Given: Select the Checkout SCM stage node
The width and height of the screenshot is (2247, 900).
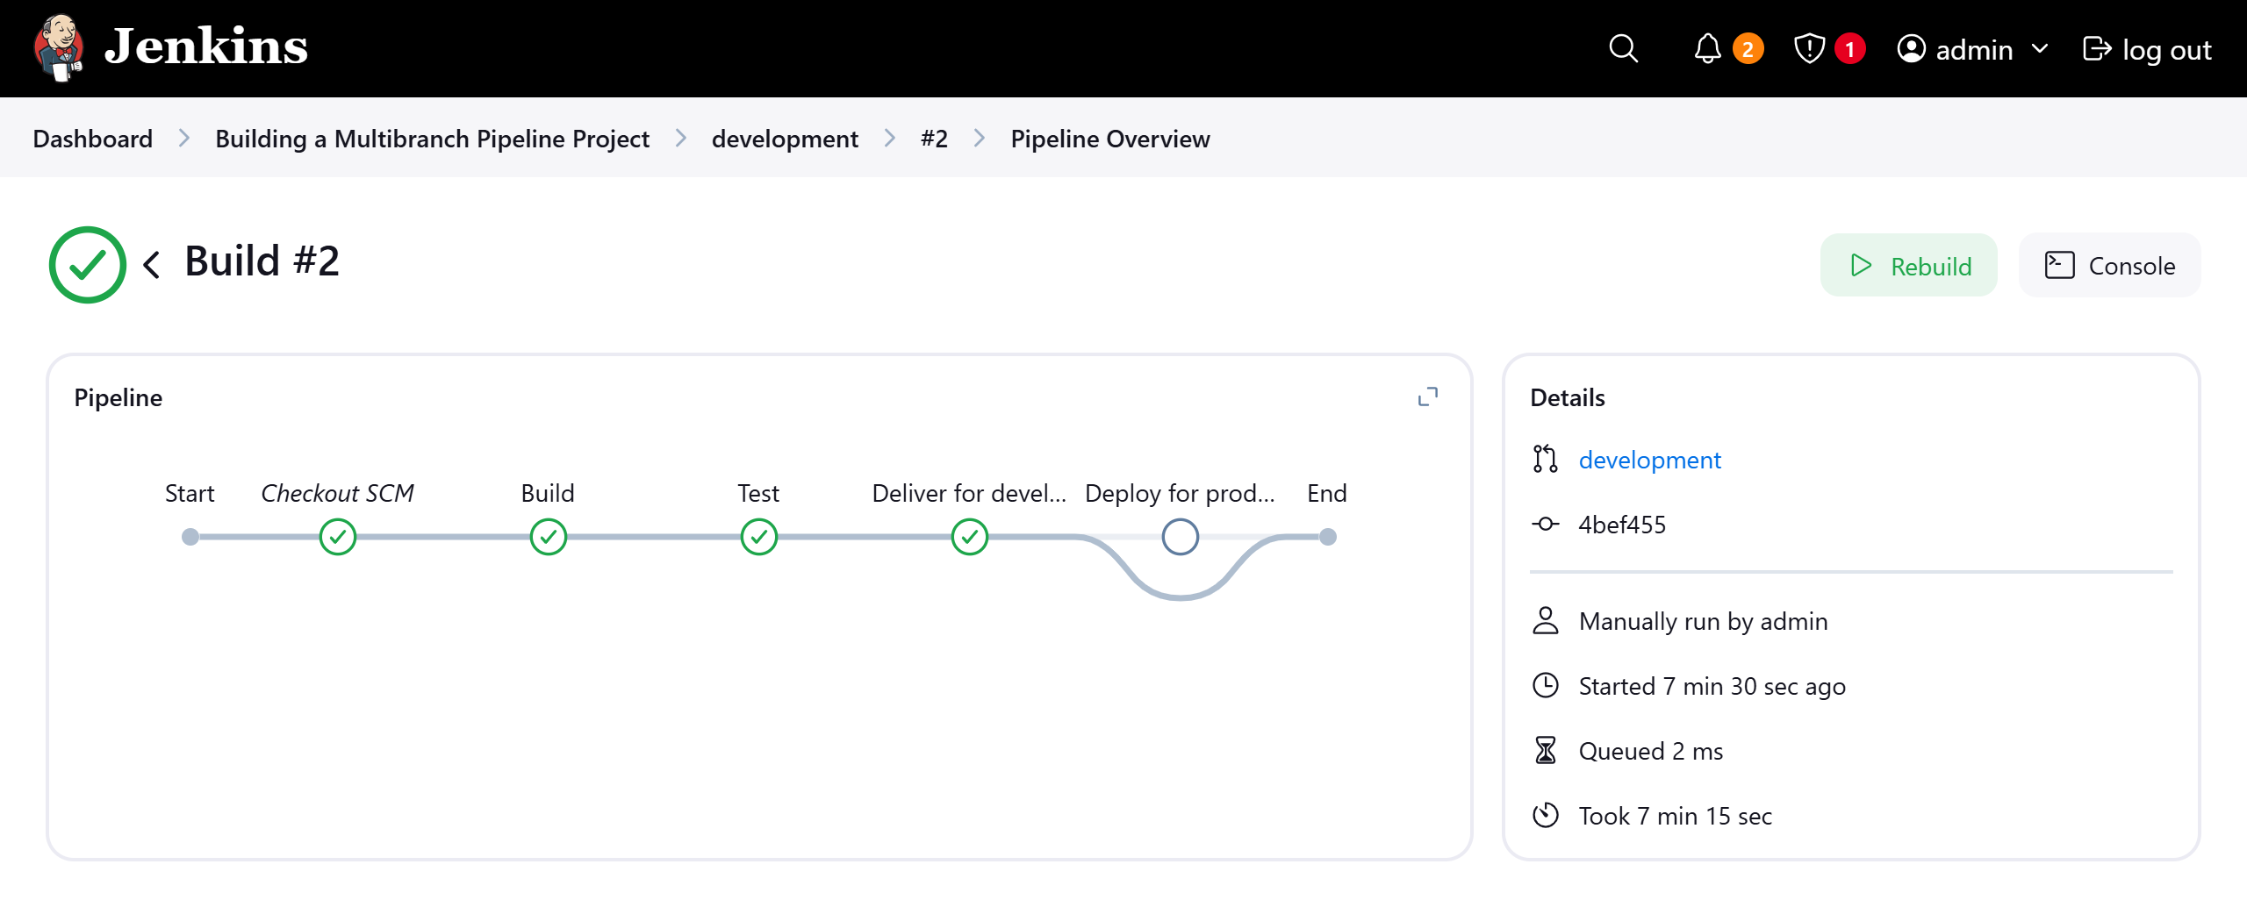Looking at the screenshot, I should point(338,537).
